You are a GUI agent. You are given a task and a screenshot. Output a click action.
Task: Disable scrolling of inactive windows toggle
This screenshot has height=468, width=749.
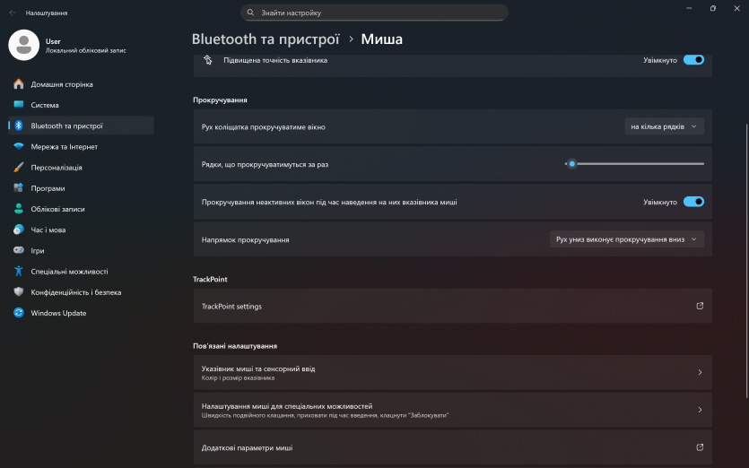tap(693, 203)
